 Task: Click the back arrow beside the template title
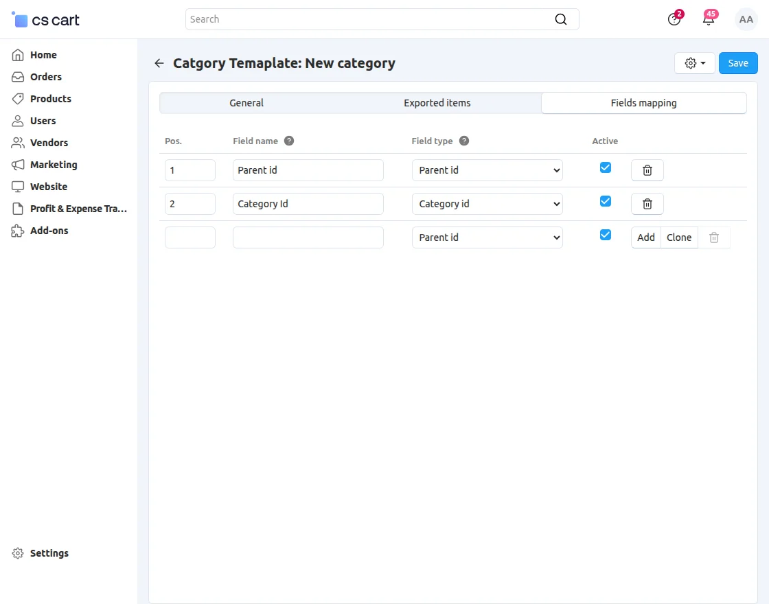[159, 63]
